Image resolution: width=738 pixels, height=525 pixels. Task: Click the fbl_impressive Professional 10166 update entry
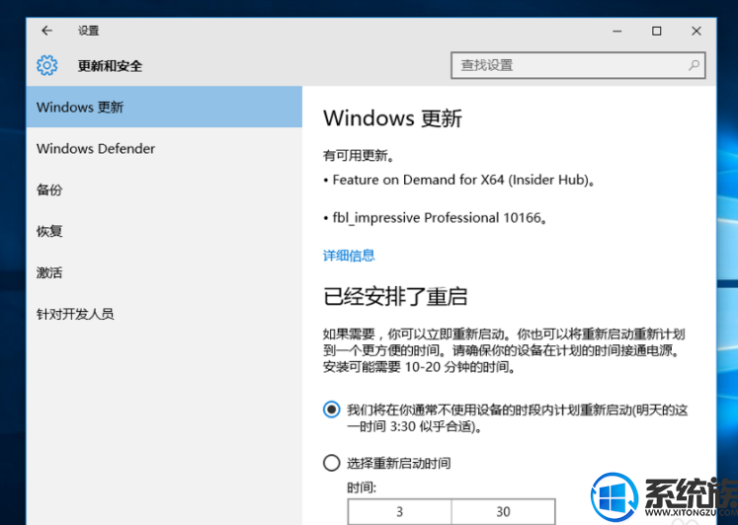pyautogui.click(x=436, y=218)
